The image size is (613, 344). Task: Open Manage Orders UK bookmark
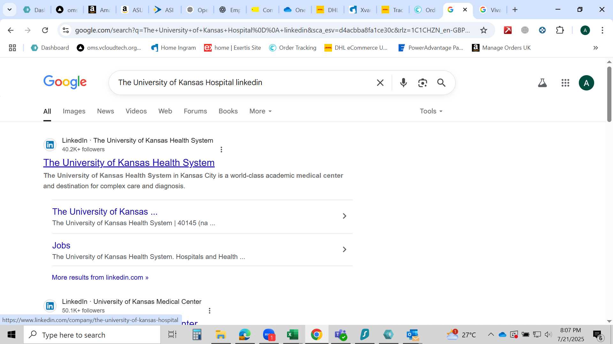click(x=501, y=48)
